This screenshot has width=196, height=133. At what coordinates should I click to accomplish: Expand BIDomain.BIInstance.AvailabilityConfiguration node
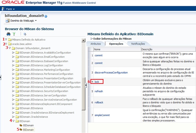pos(13,53)
